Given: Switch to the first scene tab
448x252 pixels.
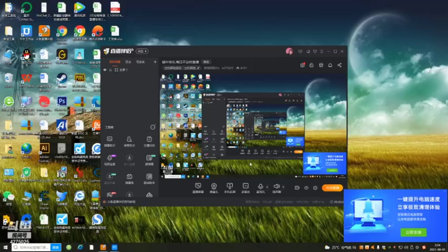Looking at the screenshot, I should 115,62.
